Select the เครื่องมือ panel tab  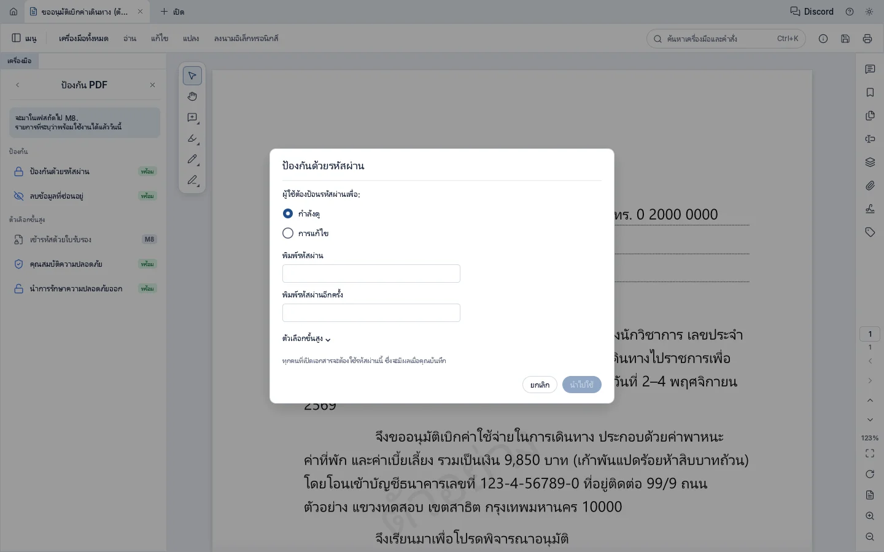click(x=19, y=61)
